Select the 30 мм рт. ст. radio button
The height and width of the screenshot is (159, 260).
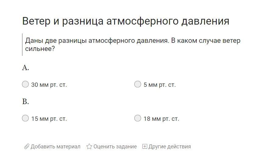25,84
